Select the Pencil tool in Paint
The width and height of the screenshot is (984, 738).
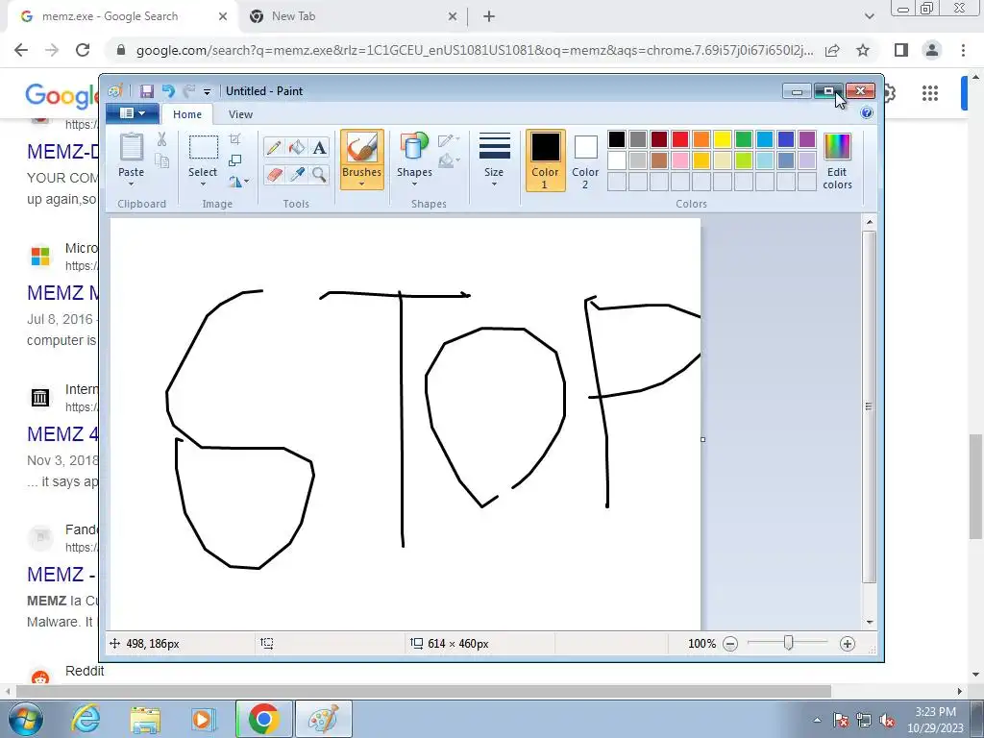(x=273, y=147)
